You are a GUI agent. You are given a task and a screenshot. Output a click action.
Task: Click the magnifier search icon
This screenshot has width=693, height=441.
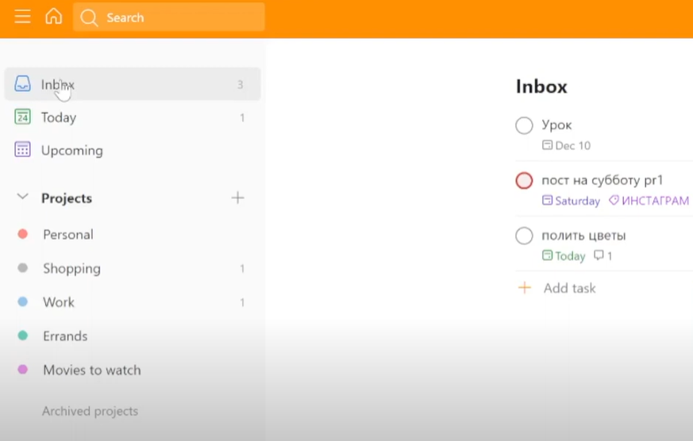[x=89, y=17]
